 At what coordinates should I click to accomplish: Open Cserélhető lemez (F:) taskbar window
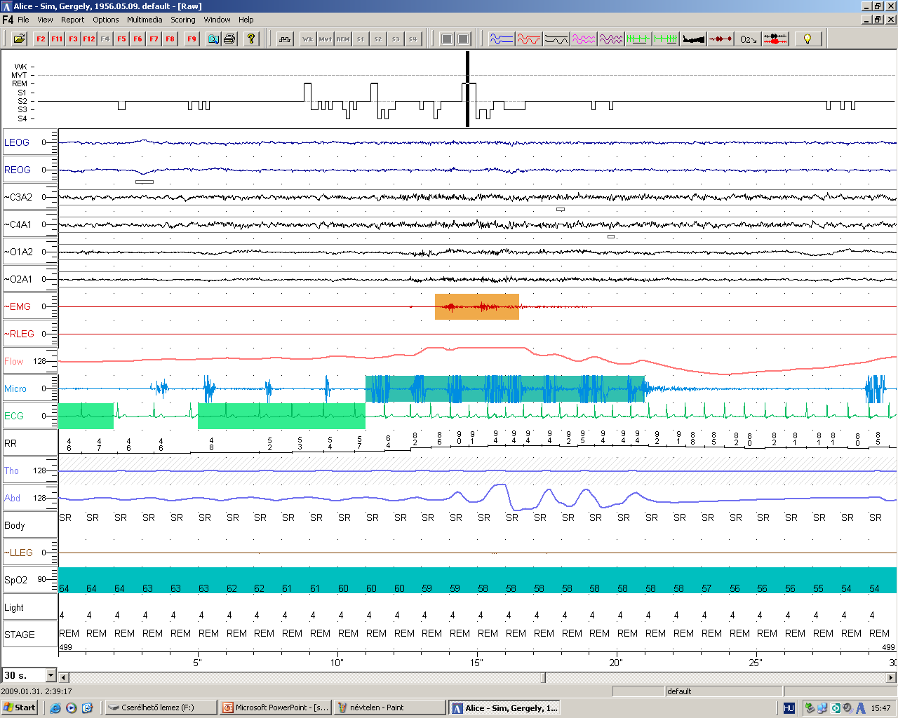161,707
